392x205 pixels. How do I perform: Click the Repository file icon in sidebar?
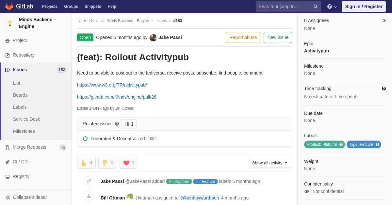(x=8, y=55)
